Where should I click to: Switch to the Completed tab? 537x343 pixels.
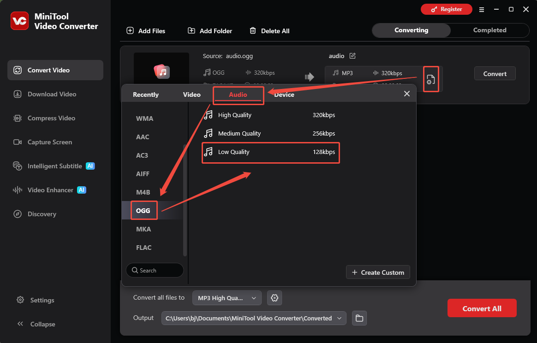point(490,30)
